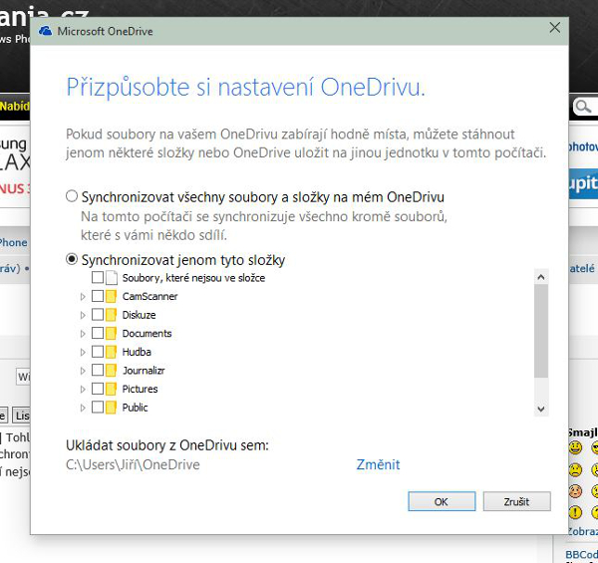Click the Public folder name
Viewport: 598px width, 563px height.
(x=135, y=408)
